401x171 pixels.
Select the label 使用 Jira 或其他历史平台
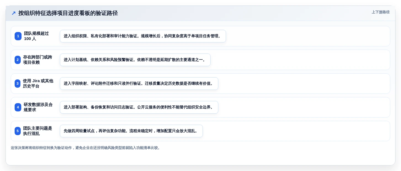[x=38, y=84]
